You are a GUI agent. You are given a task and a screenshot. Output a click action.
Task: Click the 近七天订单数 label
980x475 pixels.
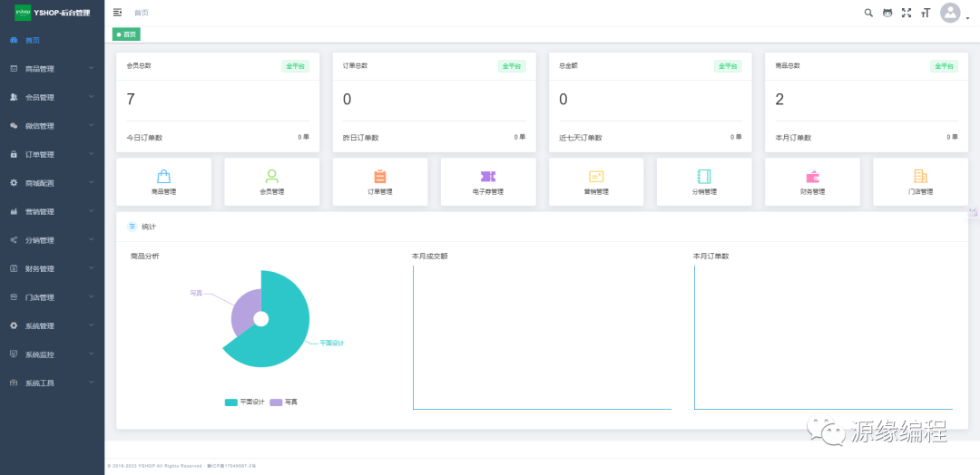[581, 138]
